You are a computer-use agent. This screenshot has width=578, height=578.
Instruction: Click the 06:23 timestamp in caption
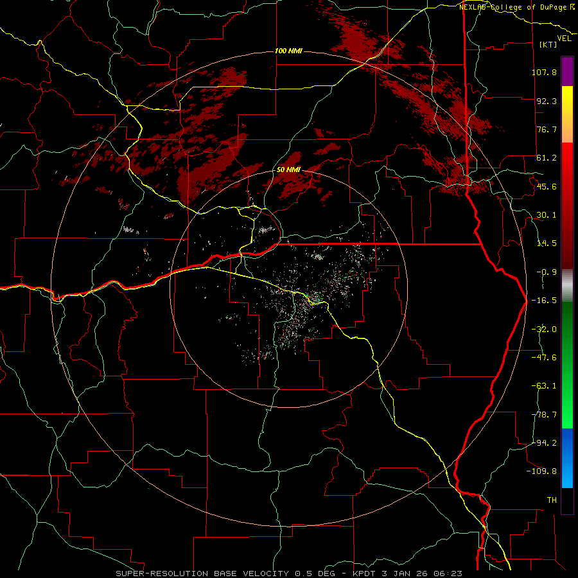[x=447, y=574]
